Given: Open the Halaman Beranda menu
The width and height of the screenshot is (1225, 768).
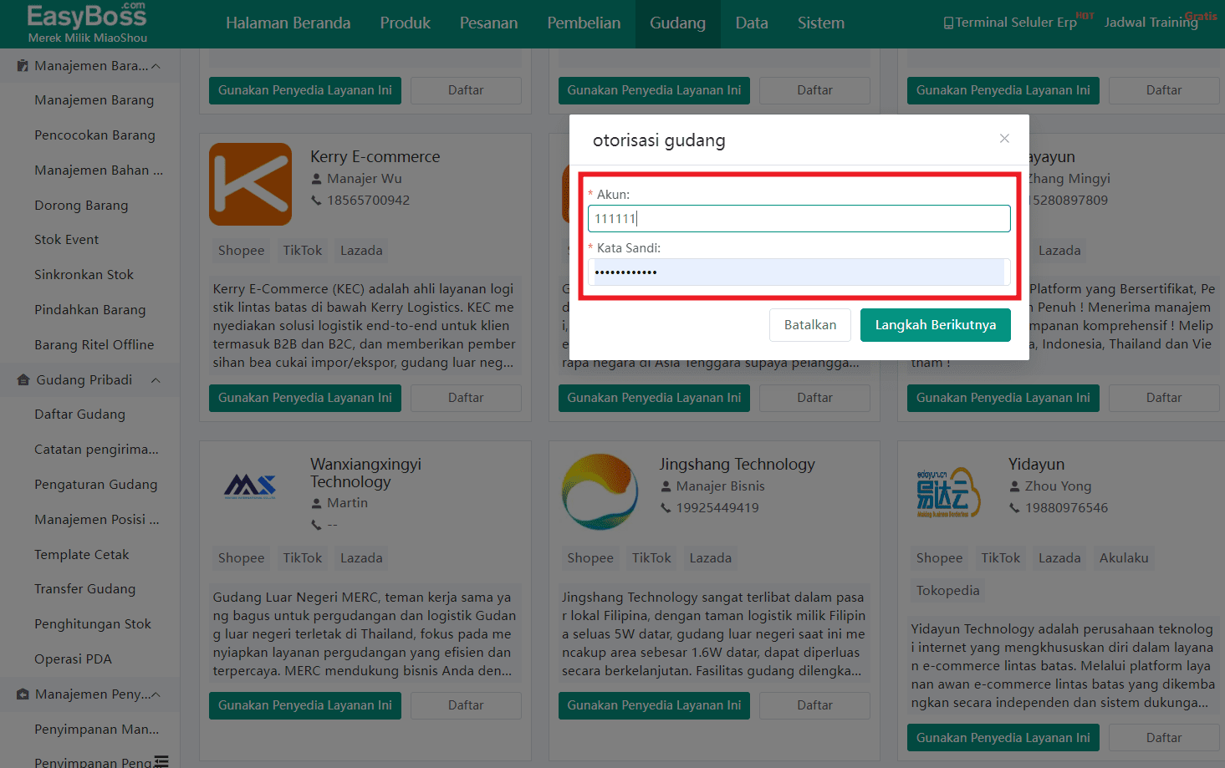Looking at the screenshot, I should [288, 23].
